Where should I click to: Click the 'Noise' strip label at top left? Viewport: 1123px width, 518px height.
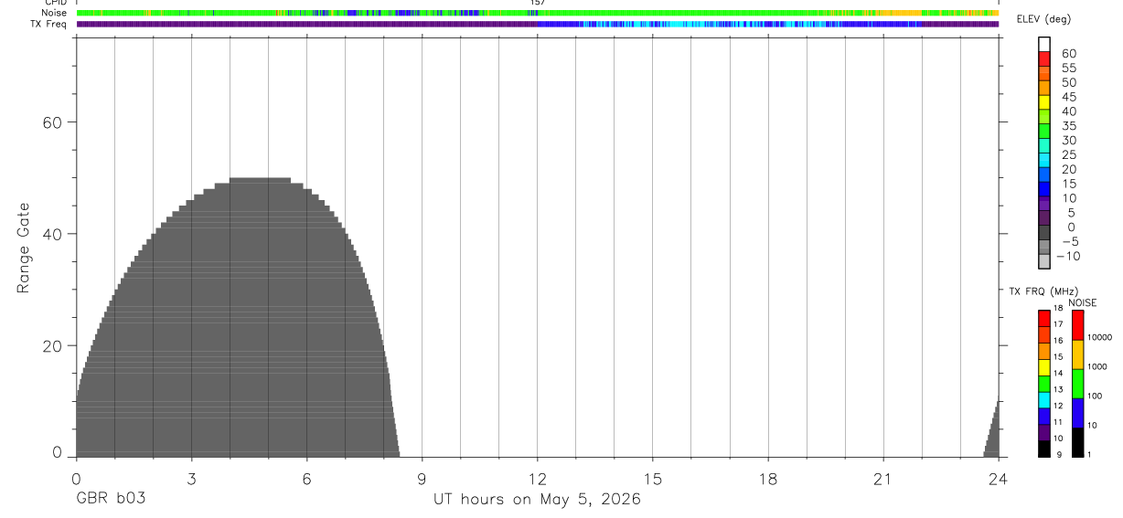tap(54, 14)
